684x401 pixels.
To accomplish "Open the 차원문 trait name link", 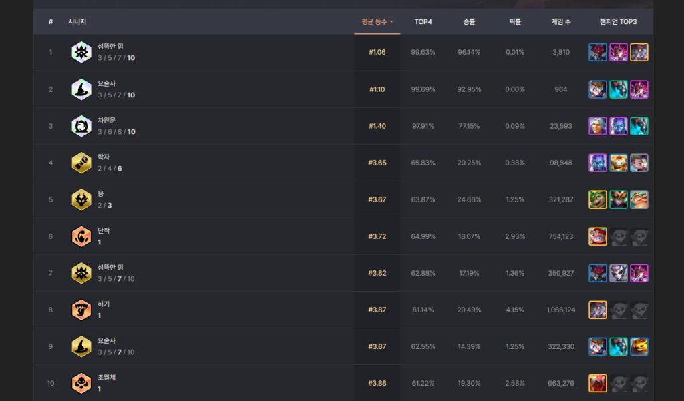I will [106, 120].
